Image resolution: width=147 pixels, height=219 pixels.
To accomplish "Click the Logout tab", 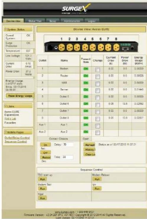I will click(x=92, y=21).
